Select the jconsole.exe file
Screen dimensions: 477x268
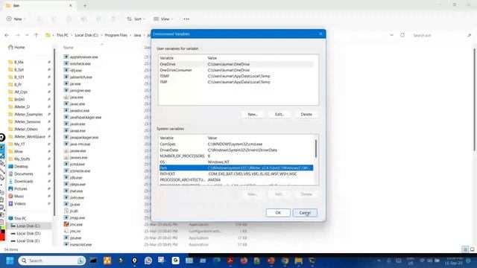(80, 170)
